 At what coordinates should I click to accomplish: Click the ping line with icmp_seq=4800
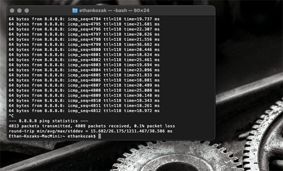pyautogui.click(x=84, y=50)
